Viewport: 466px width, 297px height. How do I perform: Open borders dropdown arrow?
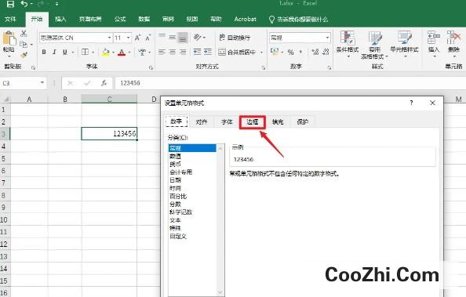tap(93, 53)
